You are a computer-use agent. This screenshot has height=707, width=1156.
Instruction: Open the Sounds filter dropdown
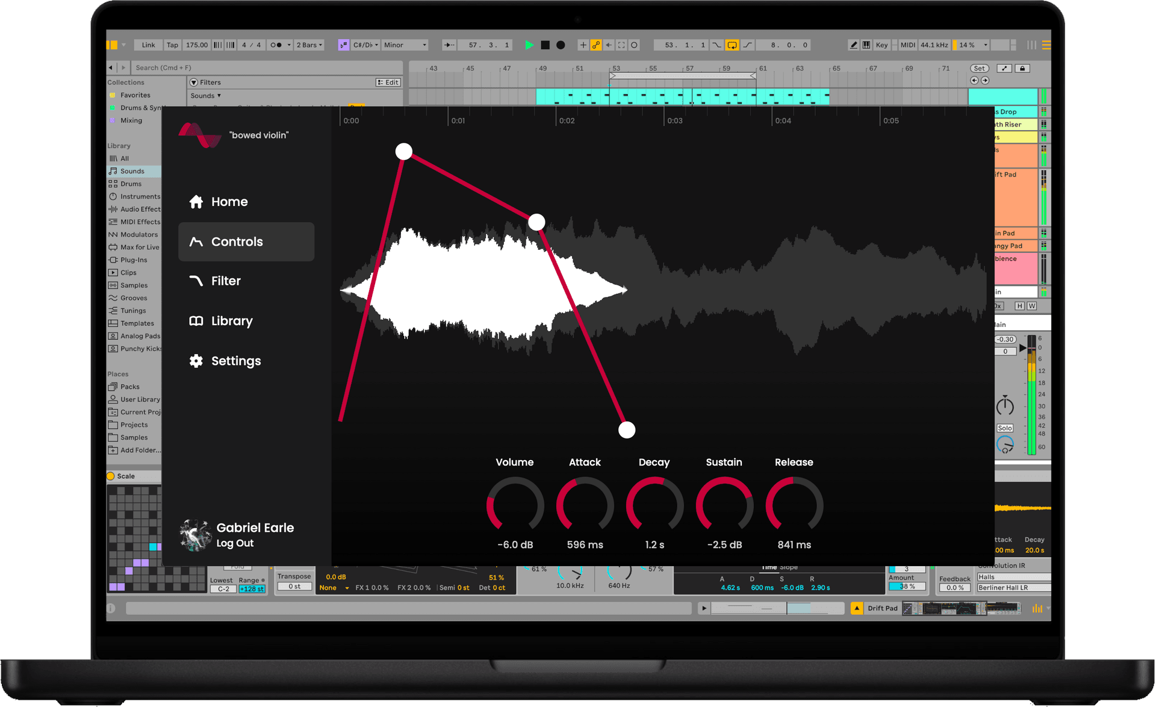[x=206, y=96]
